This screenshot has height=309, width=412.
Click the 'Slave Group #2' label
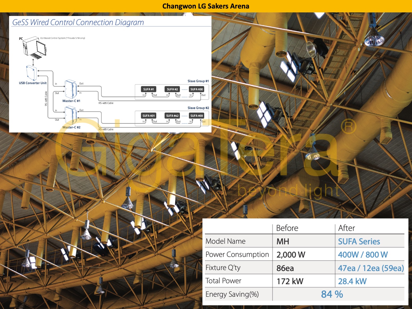pyautogui.click(x=198, y=108)
